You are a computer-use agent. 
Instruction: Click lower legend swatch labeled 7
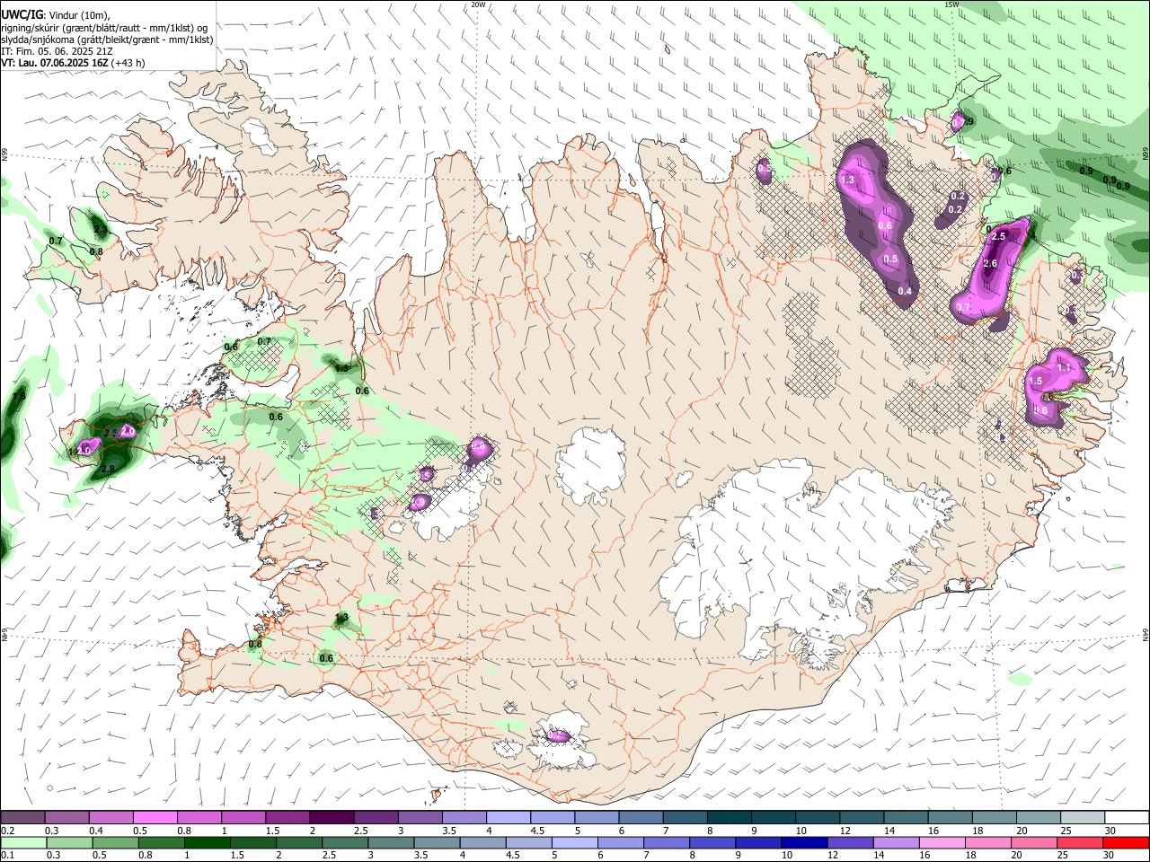click(x=667, y=842)
